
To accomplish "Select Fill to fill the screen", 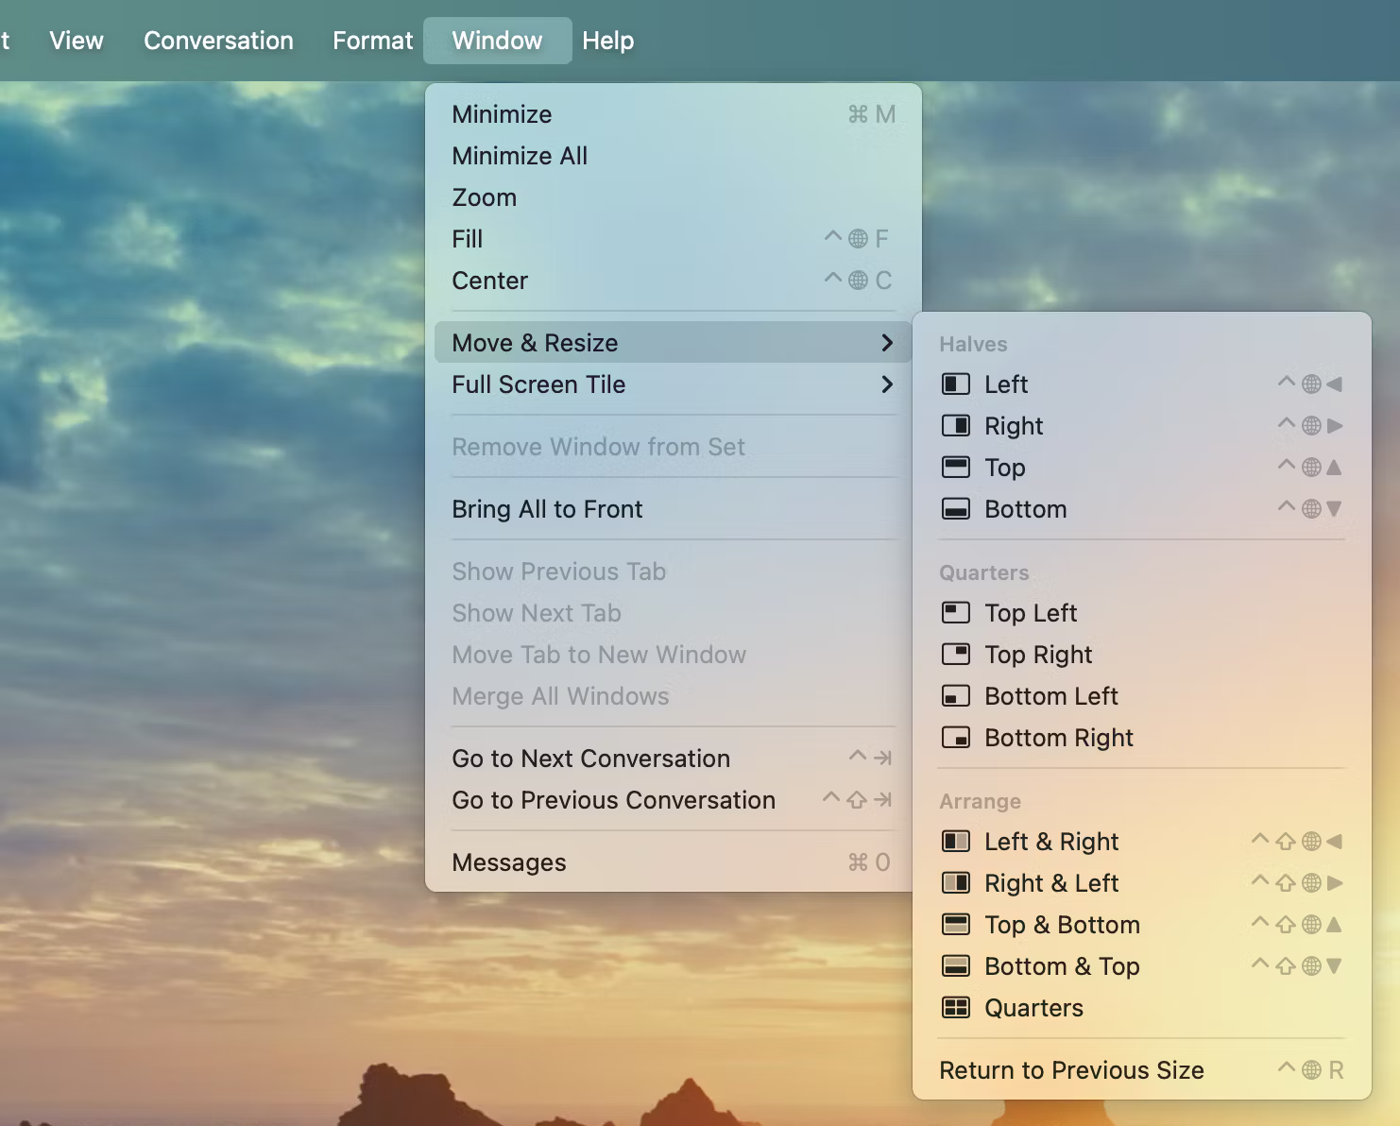I will coord(673,239).
